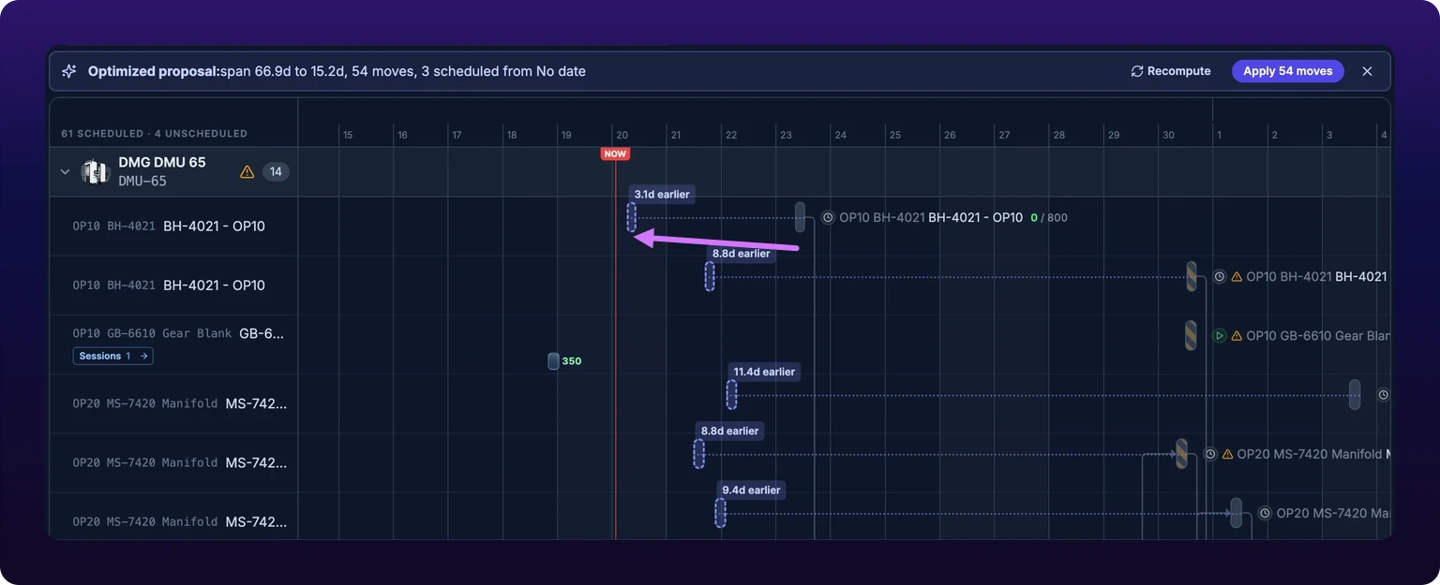The height and width of the screenshot is (585, 1440).
Task: Click the warning icon beside OP10 GB-6610 Gear Blan
Action: click(1237, 335)
